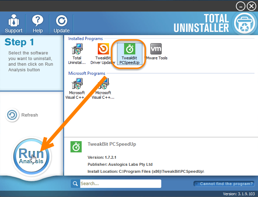Image resolution: width=258 pixels, height=197 pixels.
Task: Click 'Publisher: Auslogics Labs Pty Ltd' text
Action: click(x=120, y=164)
